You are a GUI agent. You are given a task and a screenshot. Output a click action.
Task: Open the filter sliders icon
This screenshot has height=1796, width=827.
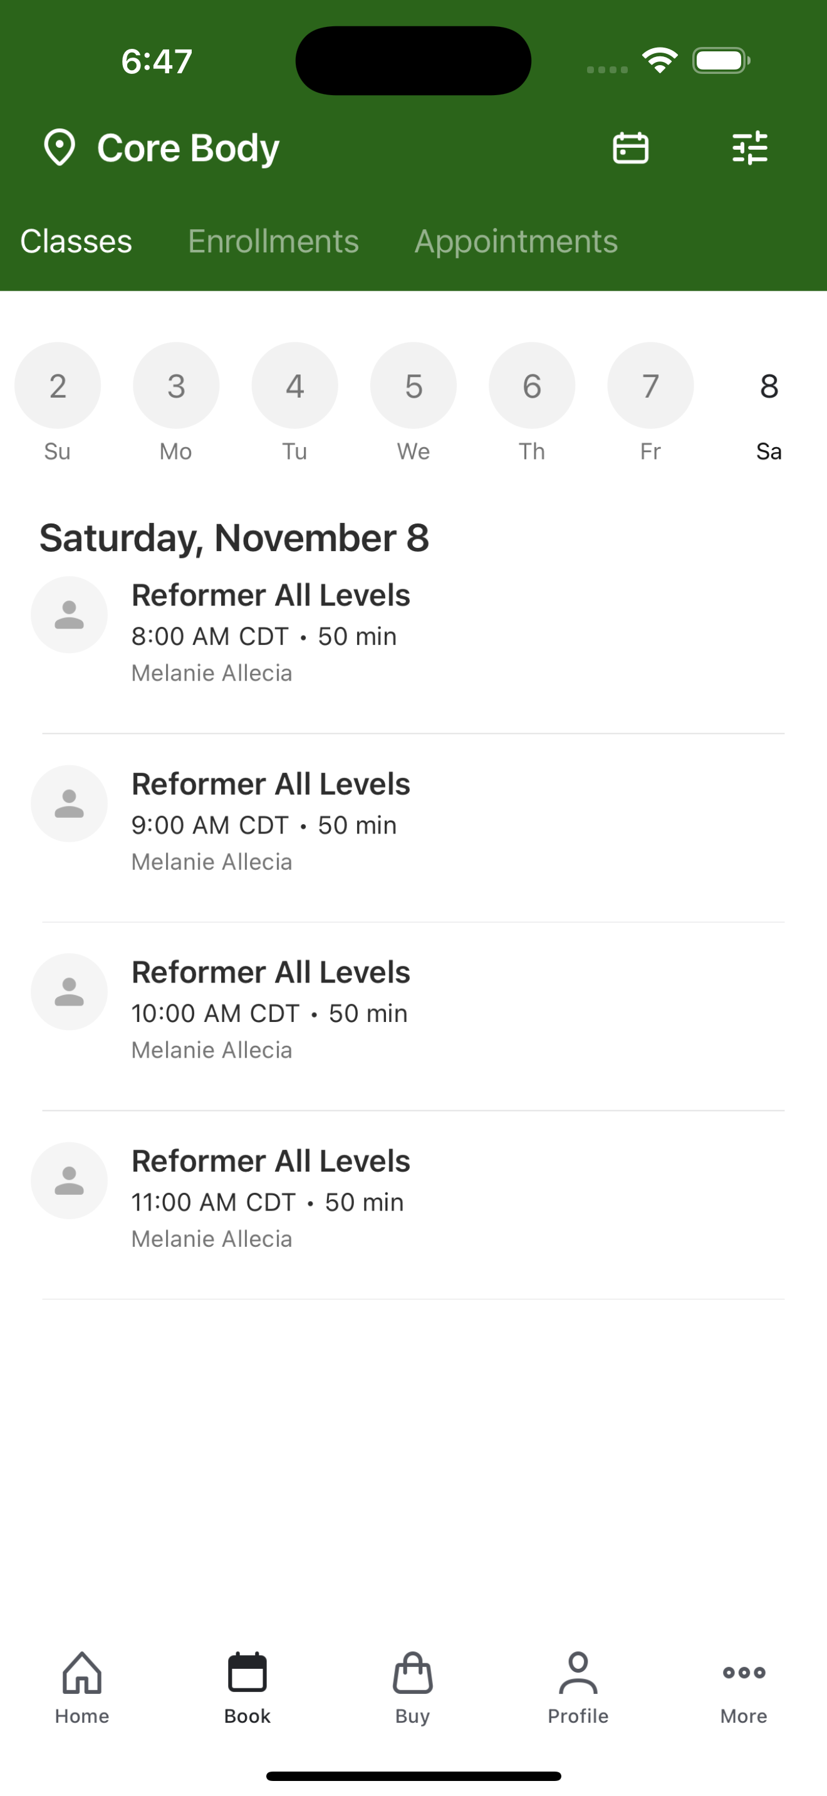coord(749,148)
